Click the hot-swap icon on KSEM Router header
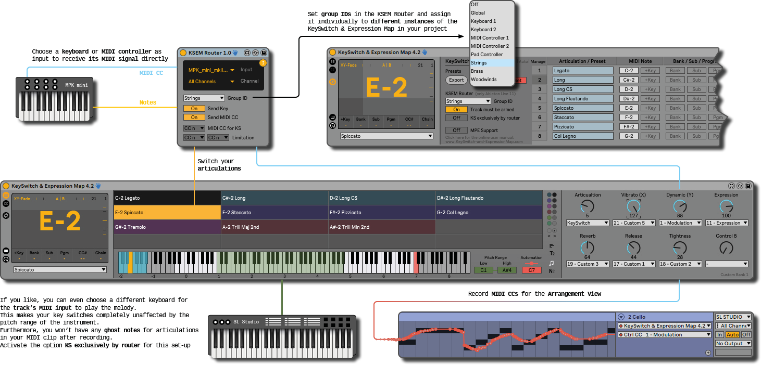The width and height of the screenshot is (761, 365). (x=255, y=53)
